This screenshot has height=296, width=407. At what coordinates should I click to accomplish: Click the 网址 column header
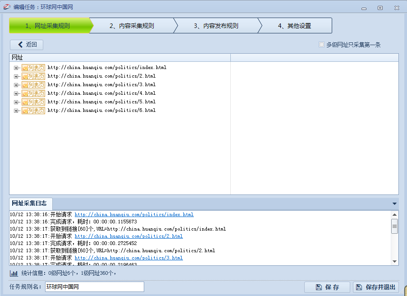(x=119, y=58)
